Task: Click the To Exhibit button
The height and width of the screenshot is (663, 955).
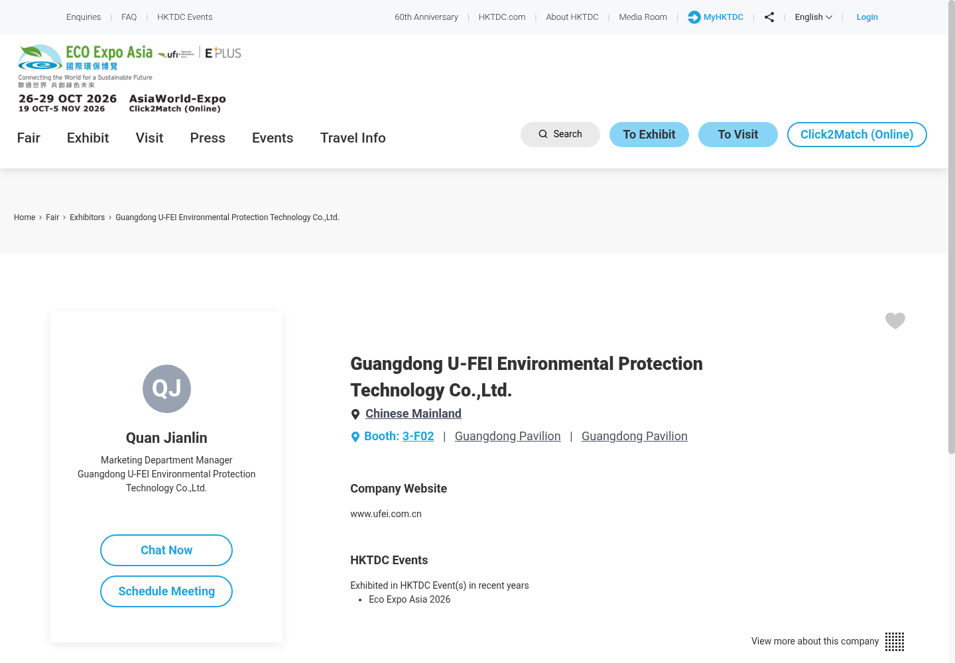Action: click(649, 135)
